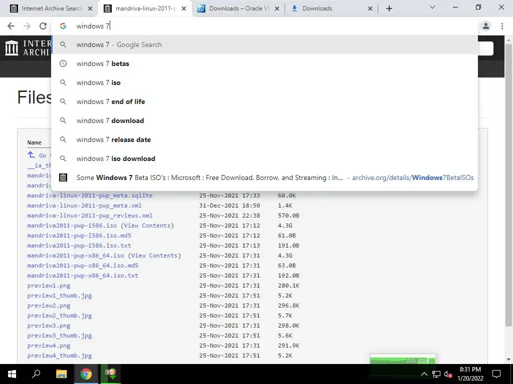Open the Windows7BetaISOs archive.org suggestion

[x=265, y=177]
